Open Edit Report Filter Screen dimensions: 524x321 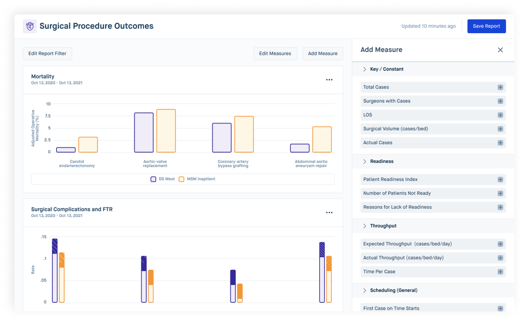(x=47, y=53)
